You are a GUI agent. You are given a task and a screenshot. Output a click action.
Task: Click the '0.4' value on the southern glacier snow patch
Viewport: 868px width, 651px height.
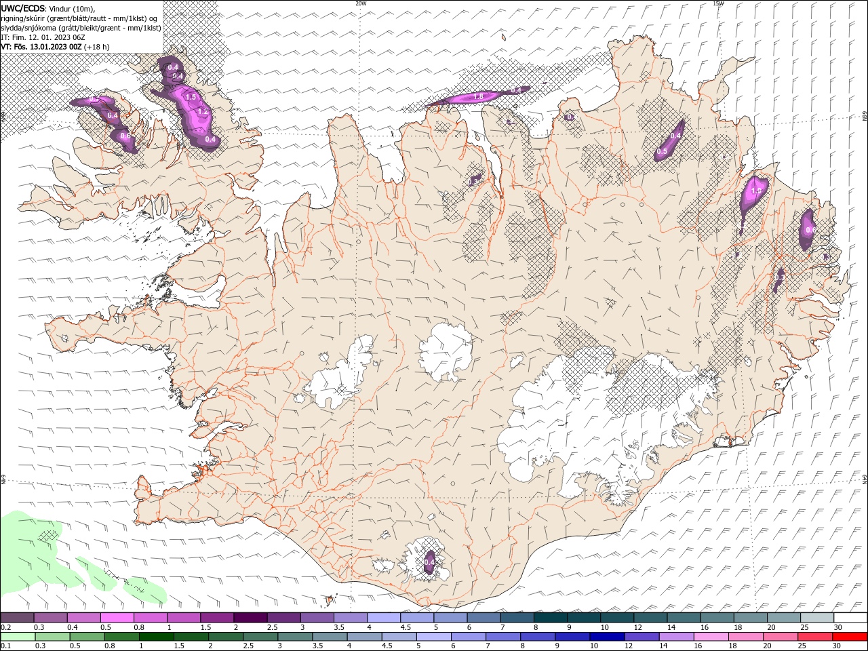tap(429, 562)
